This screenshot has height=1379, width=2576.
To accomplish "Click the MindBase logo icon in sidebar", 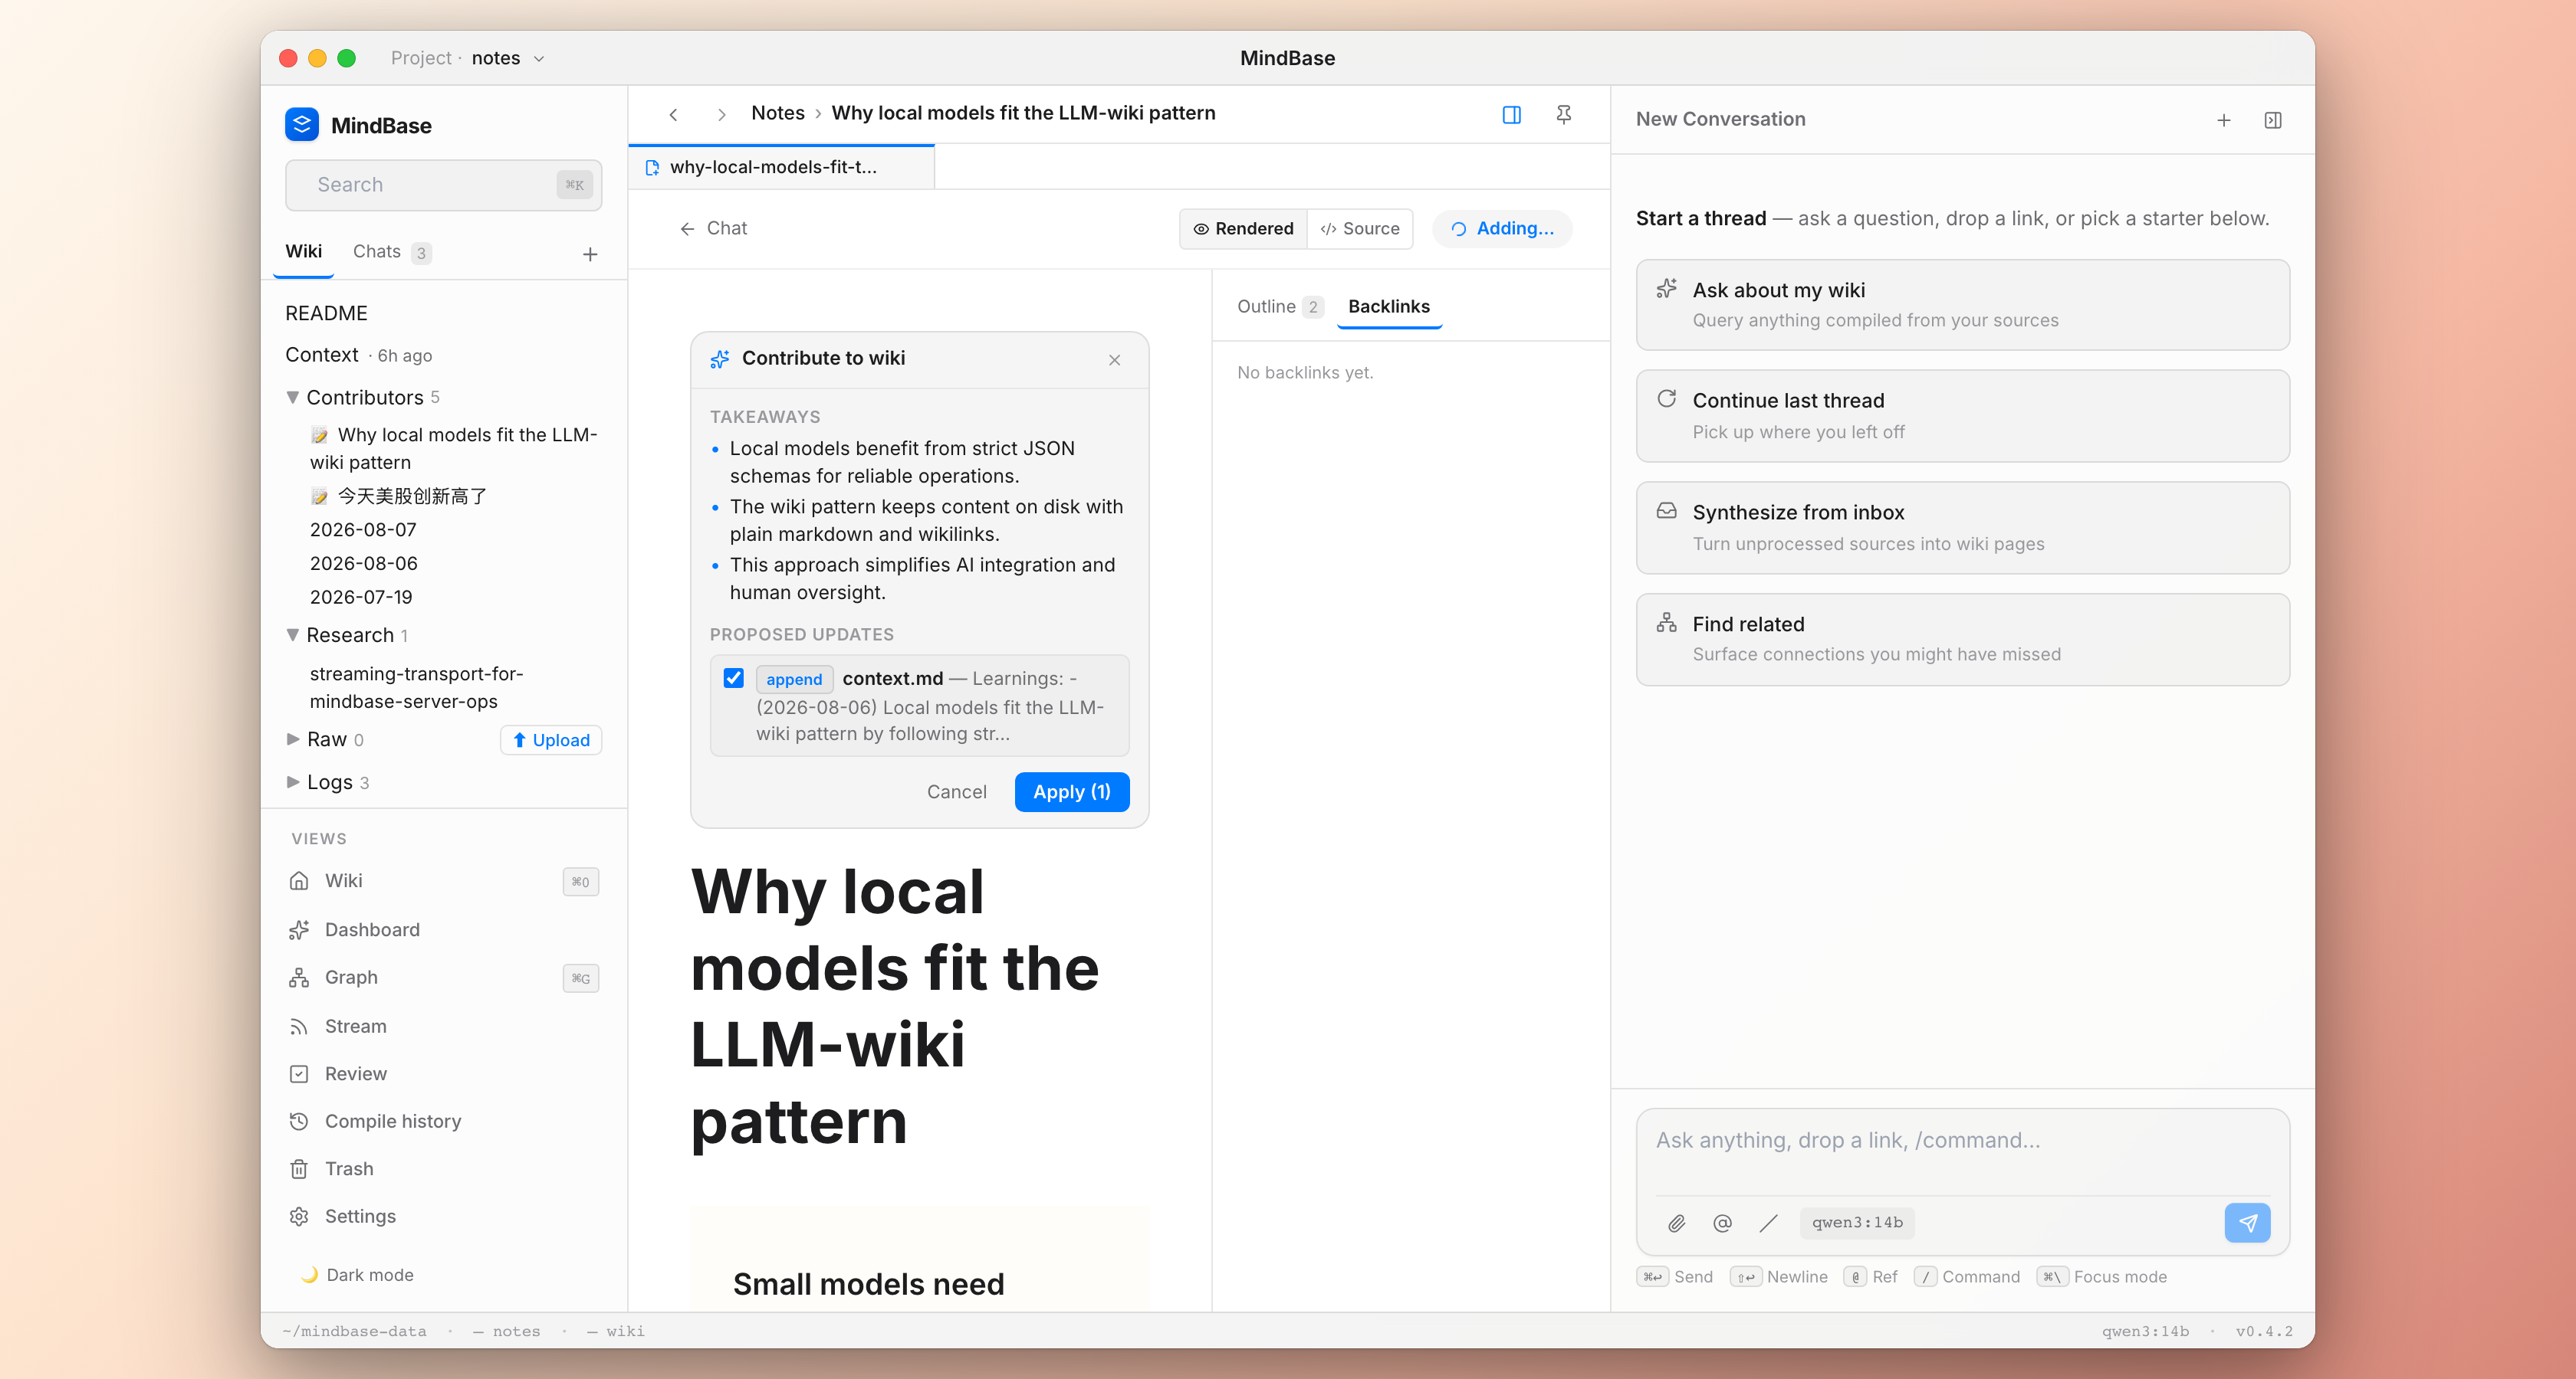I will coord(301,125).
